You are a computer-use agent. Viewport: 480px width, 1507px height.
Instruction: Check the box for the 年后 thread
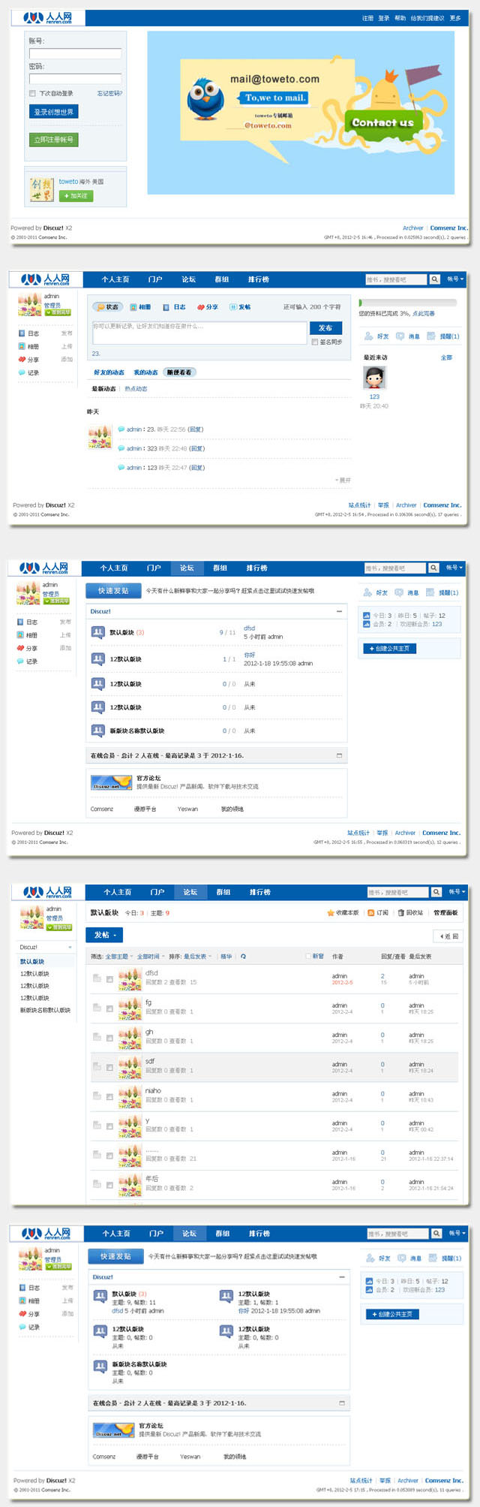[x=109, y=1185]
